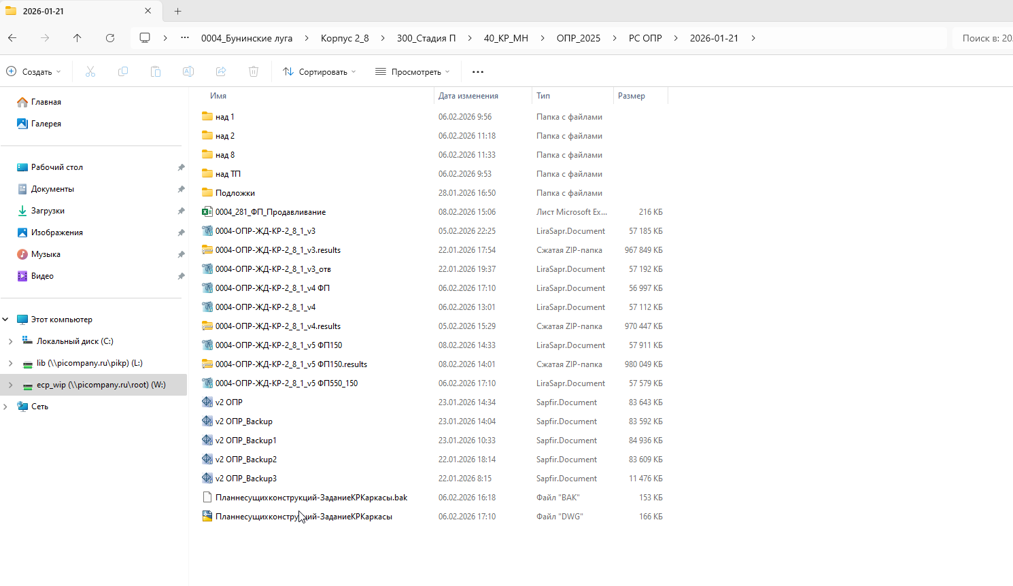Select the над 8 folder
1013x586 pixels.
pyautogui.click(x=225, y=155)
